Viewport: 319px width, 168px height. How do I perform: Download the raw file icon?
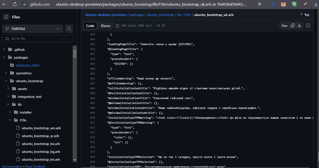(299, 26)
